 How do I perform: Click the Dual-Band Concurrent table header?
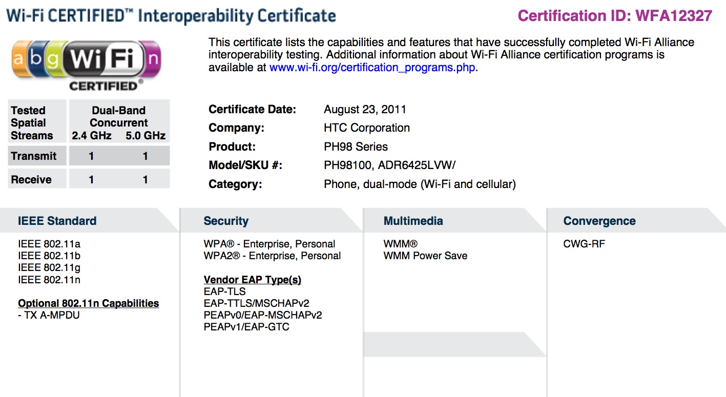[x=118, y=117]
